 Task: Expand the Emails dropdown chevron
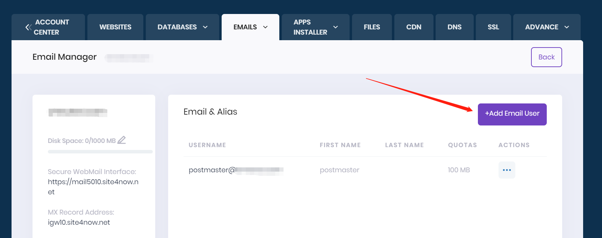[265, 27]
